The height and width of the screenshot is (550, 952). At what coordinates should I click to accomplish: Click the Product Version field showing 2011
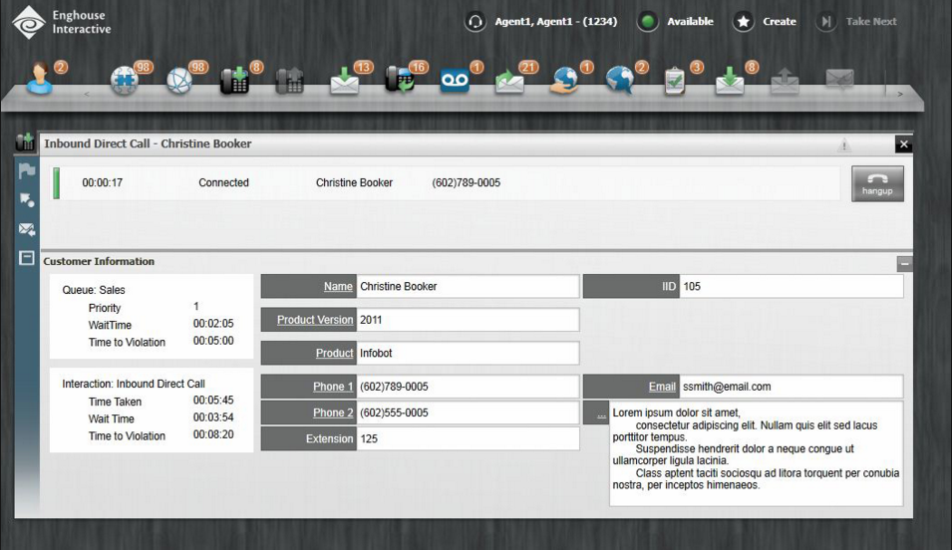click(468, 320)
